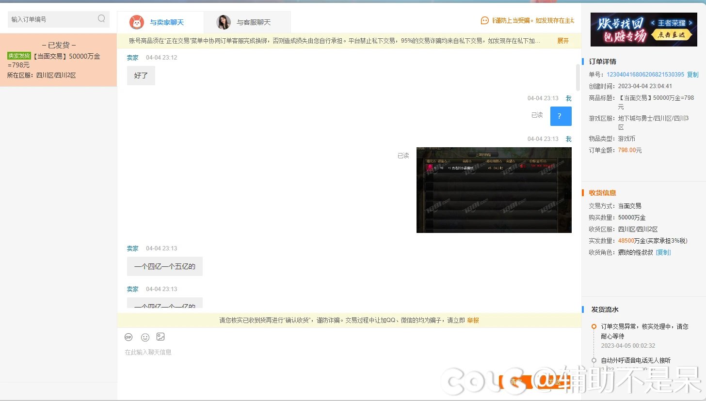Click the search magnifier icon in order box
This screenshot has height=401, width=706.
click(x=101, y=19)
